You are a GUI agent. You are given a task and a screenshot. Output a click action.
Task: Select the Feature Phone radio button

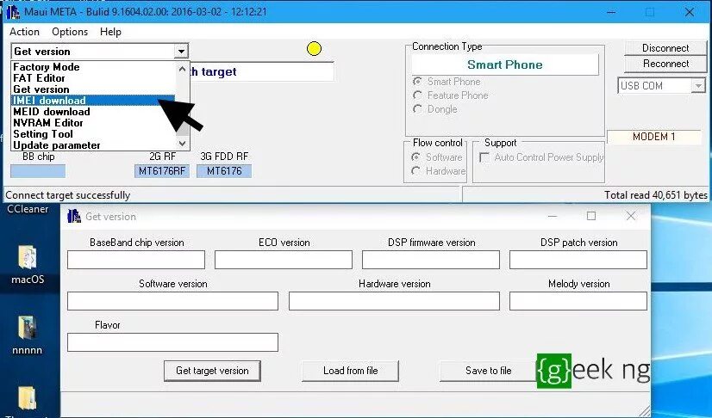point(417,95)
